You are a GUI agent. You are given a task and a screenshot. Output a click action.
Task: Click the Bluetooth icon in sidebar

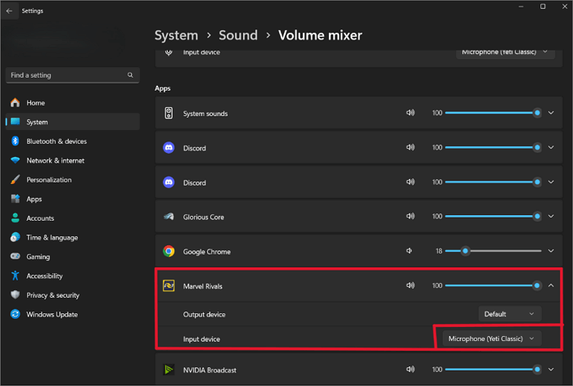coord(15,141)
